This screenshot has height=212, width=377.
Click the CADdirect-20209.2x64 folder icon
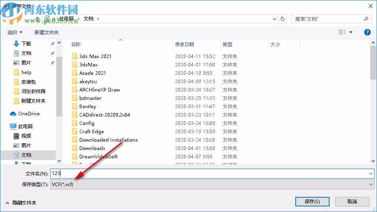(x=75, y=115)
